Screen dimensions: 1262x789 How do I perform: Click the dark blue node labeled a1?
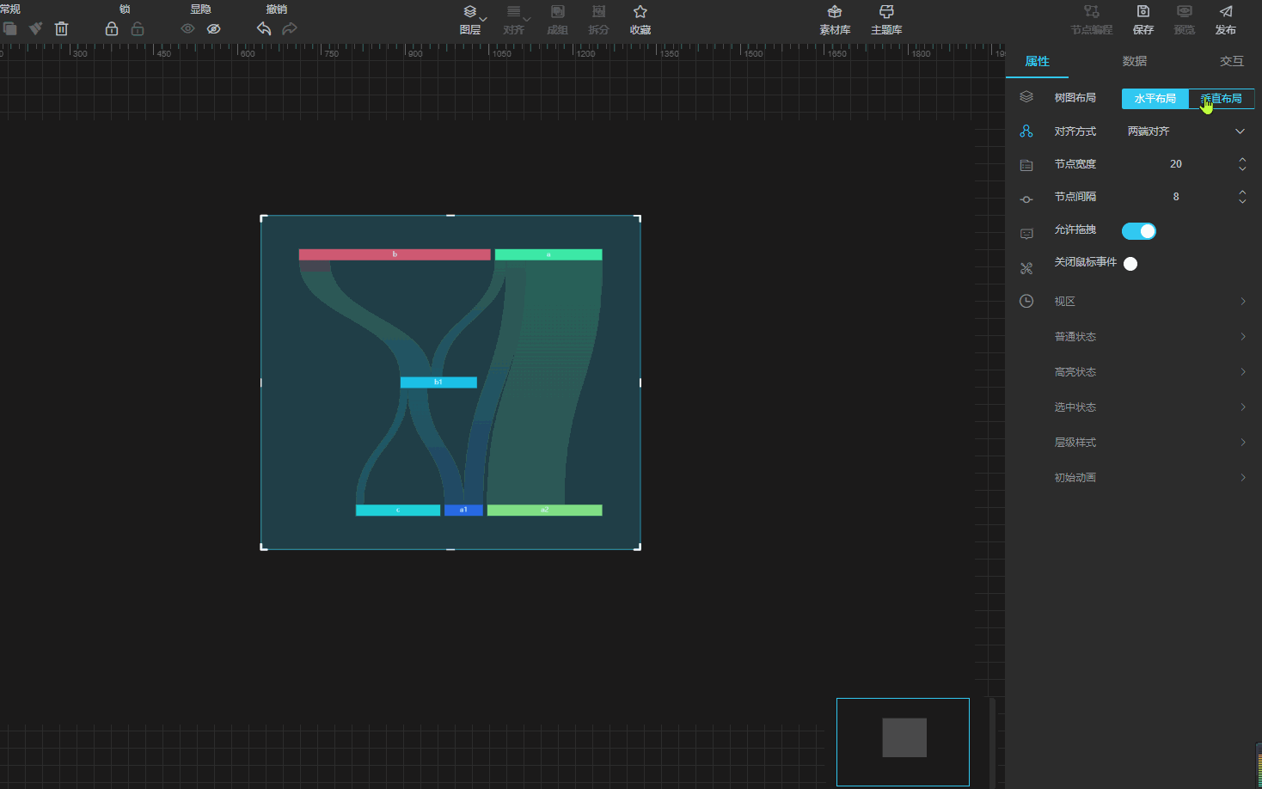pos(463,511)
